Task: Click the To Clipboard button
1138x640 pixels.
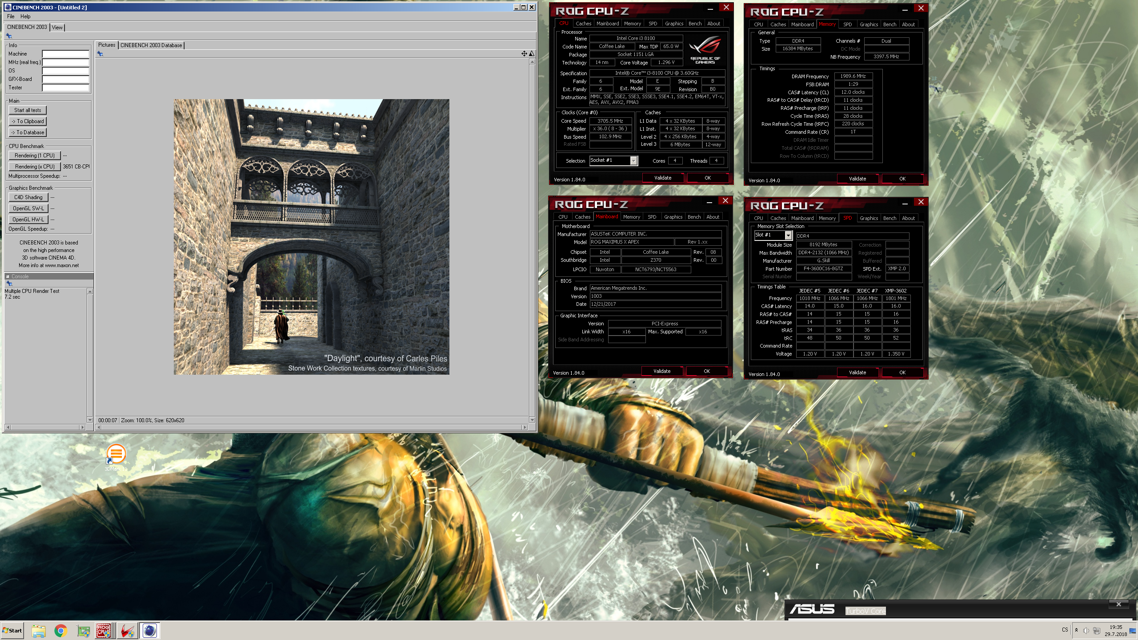Action: (x=28, y=121)
